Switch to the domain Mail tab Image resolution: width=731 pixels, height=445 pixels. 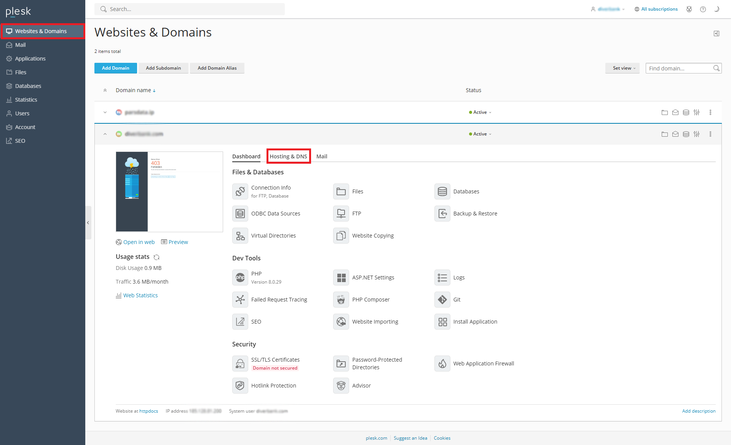[x=322, y=156]
